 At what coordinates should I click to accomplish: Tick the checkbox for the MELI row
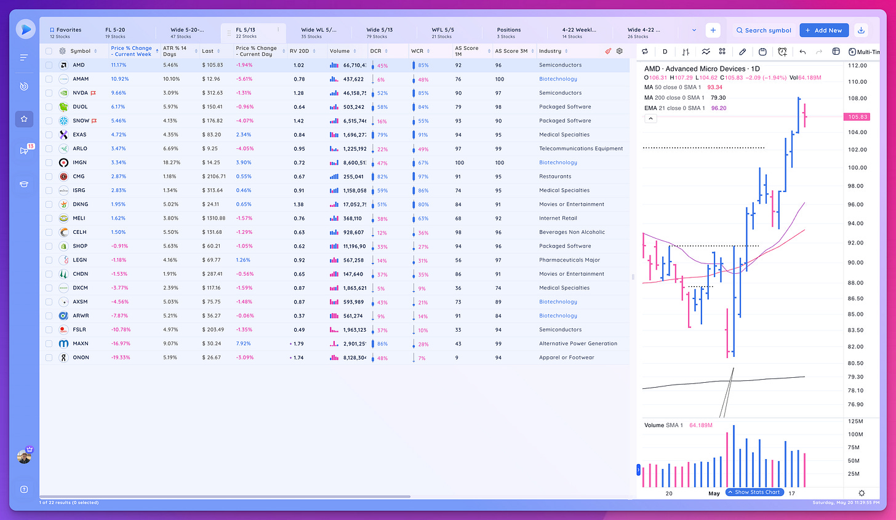[x=49, y=218]
